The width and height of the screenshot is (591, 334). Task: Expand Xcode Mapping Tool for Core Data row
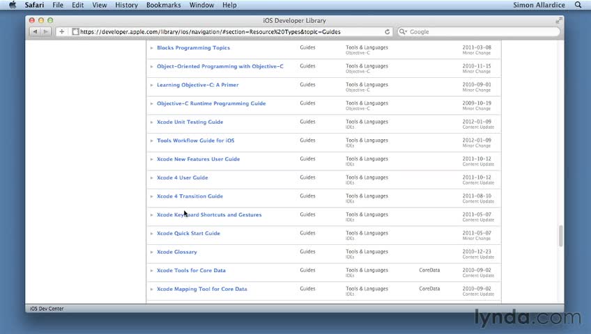tap(151, 289)
